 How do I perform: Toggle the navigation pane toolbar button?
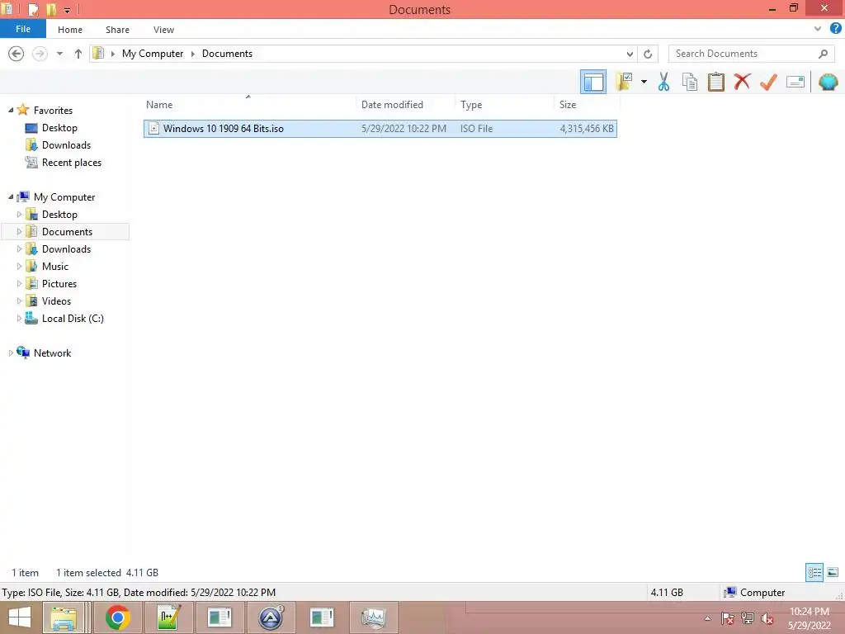click(x=592, y=82)
